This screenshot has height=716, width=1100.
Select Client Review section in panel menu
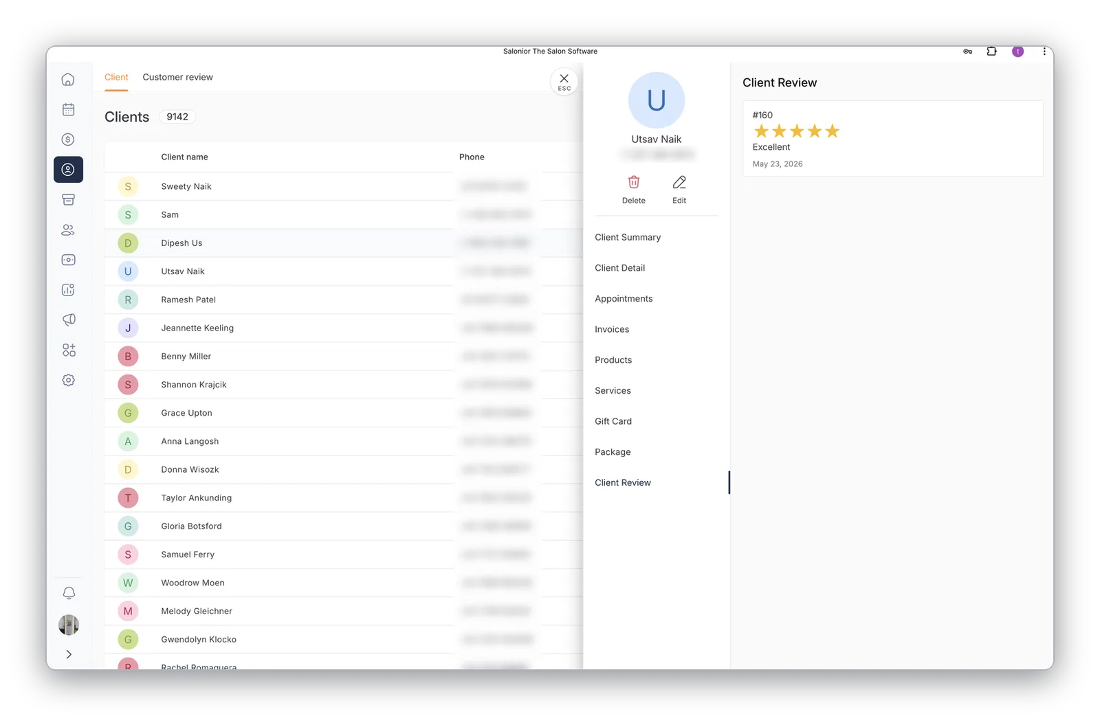click(623, 482)
